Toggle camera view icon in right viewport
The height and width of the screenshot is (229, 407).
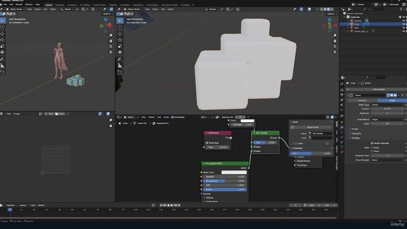(335, 46)
